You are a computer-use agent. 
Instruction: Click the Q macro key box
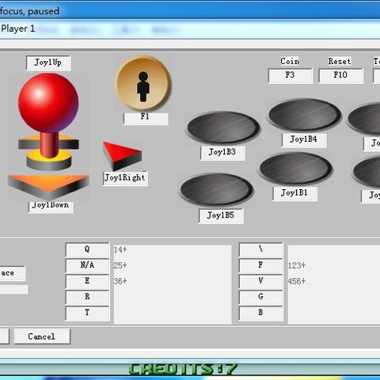point(87,249)
